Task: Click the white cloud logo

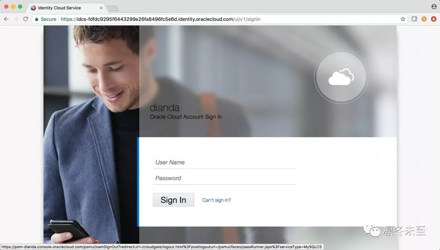Action: 341,77
